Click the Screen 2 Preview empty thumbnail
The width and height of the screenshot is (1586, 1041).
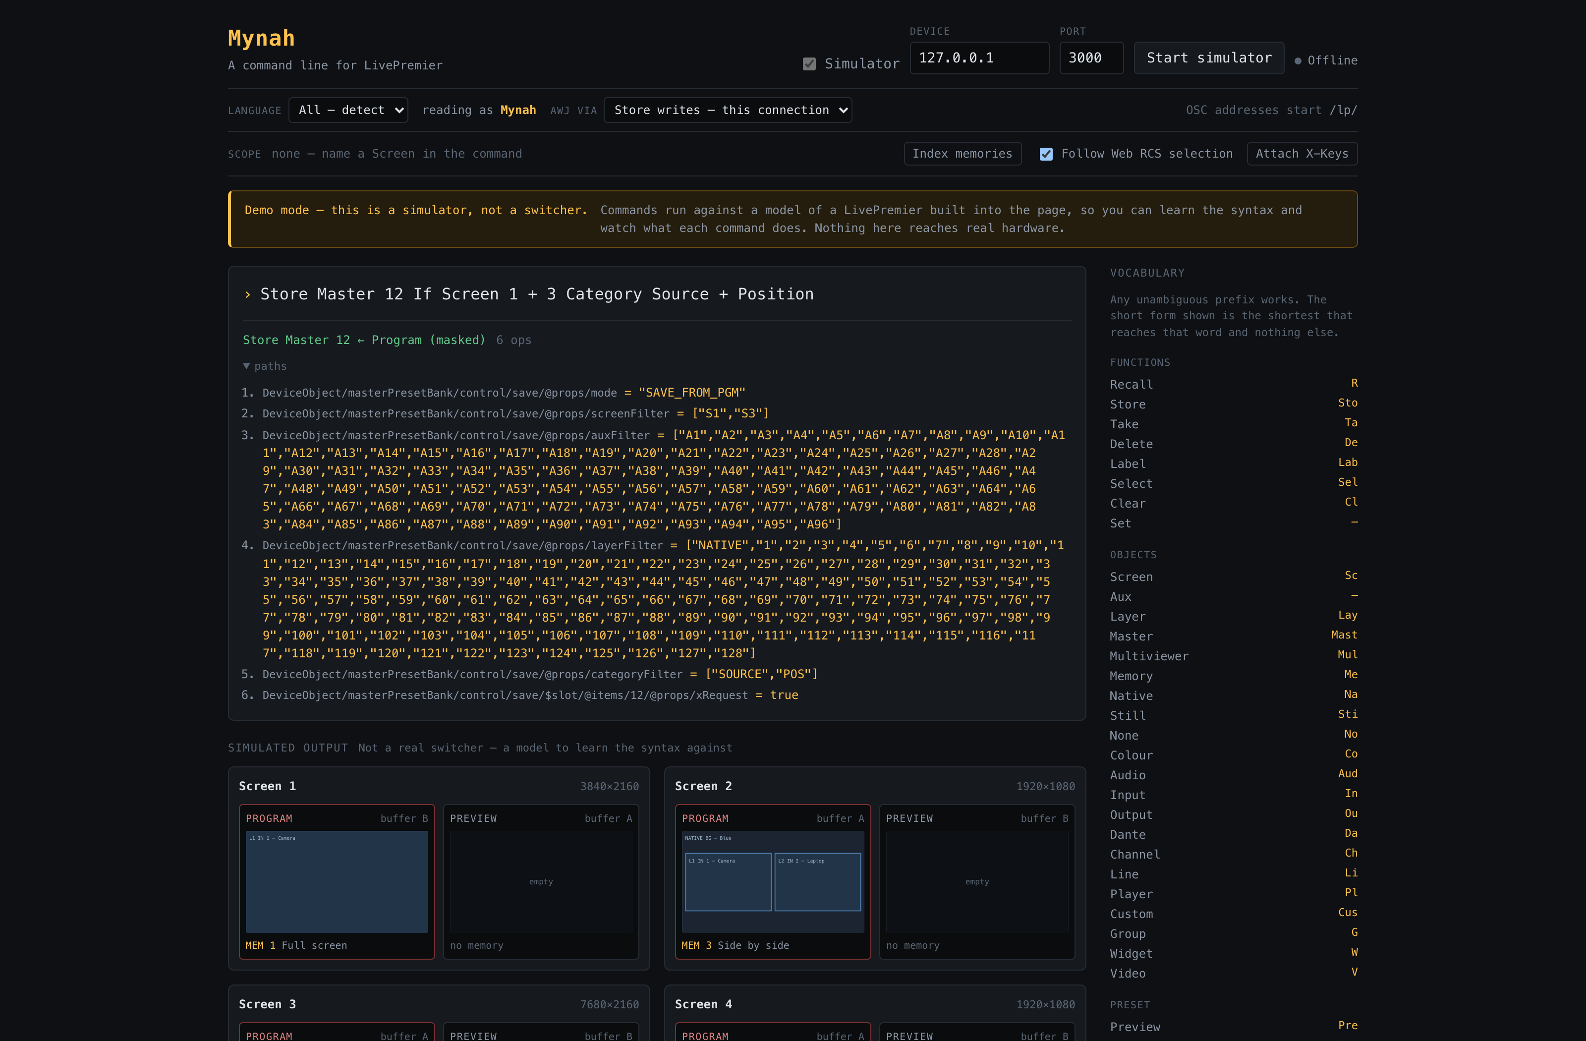coord(976,881)
